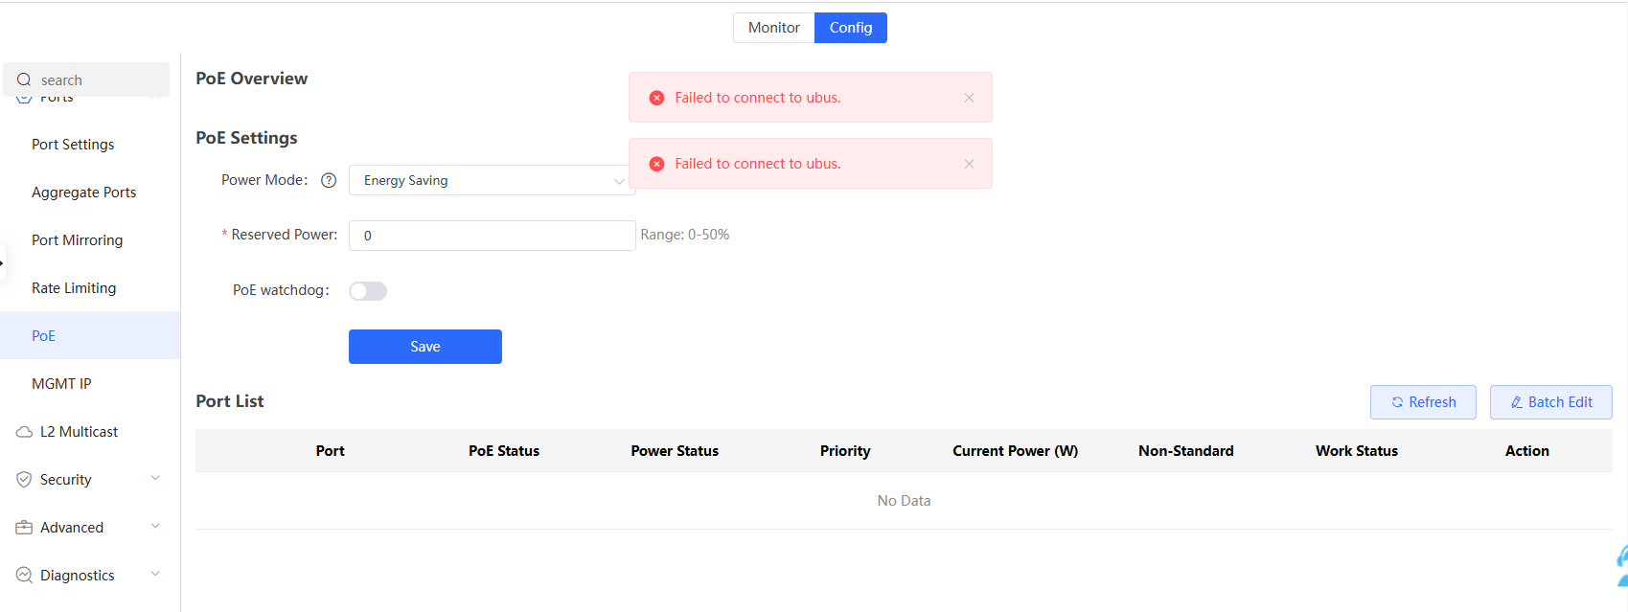Click the Diagnostics chart icon

pyautogui.click(x=24, y=576)
